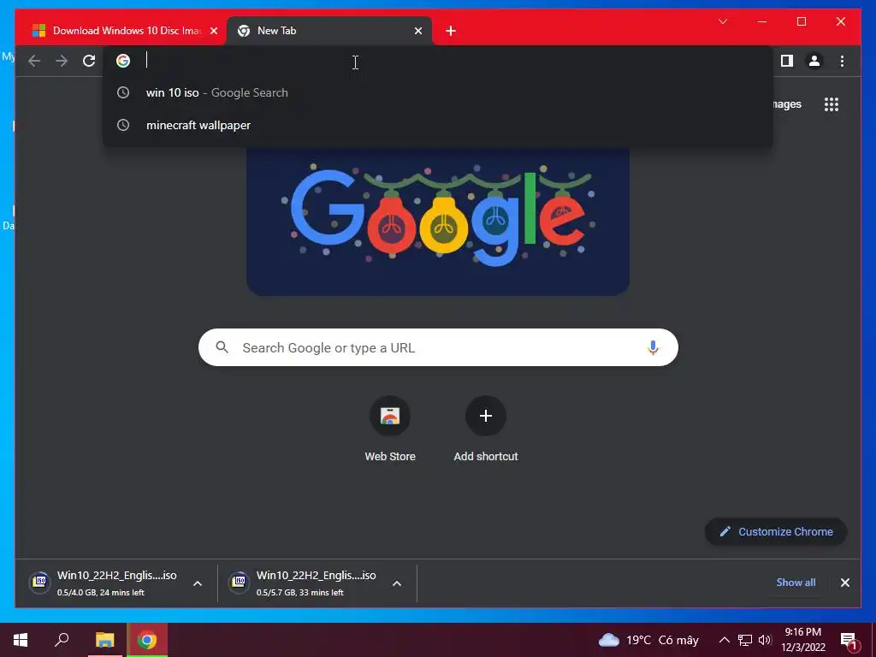This screenshot has height=657, width=876.
Task: Close the downloads bar
Action: [x=844, y=583]
